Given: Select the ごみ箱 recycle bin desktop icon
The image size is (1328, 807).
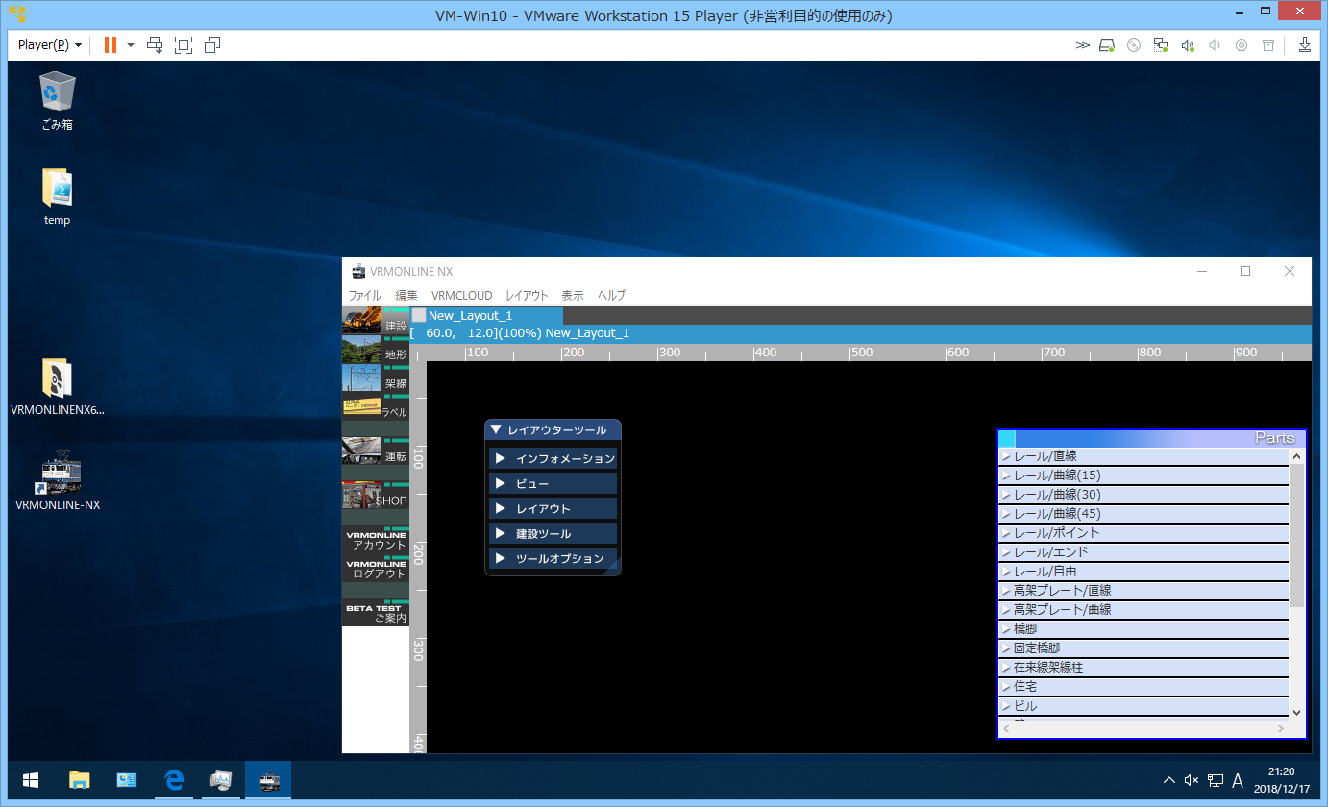Looking at the screenshot, I should (x=57, y=101).
